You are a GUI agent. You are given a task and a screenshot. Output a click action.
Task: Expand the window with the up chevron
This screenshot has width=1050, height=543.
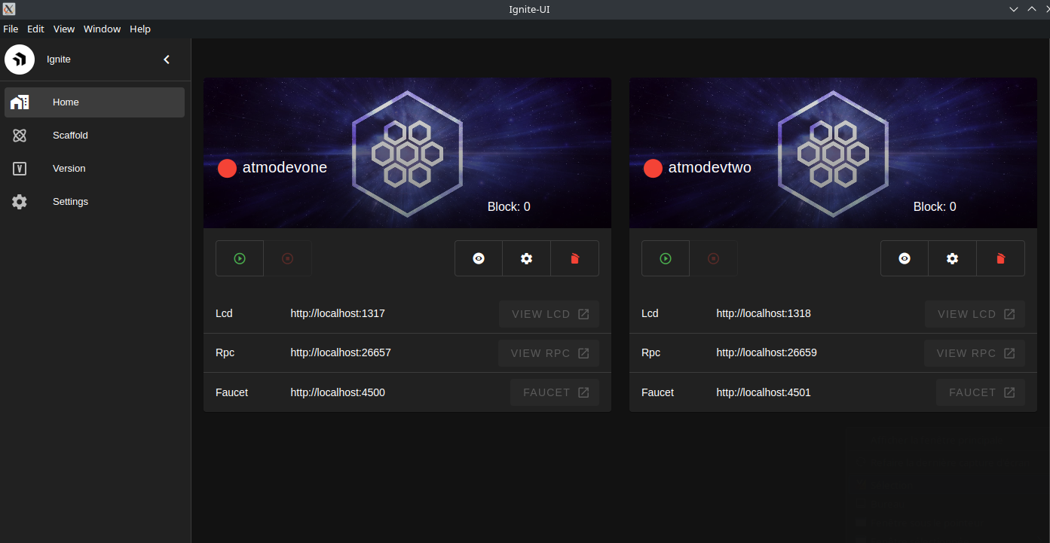pyautogui.click(x=1031, y=9)
